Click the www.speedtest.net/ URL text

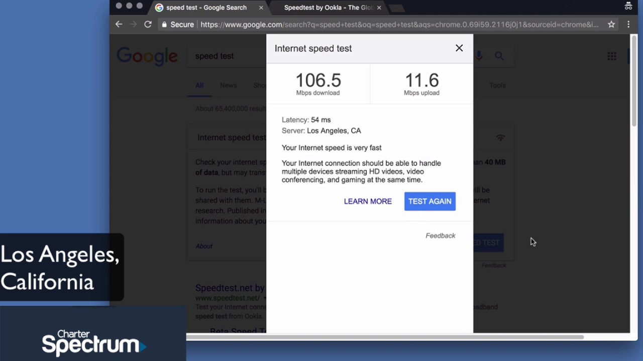pyautogui.click(x=228, y=298)
